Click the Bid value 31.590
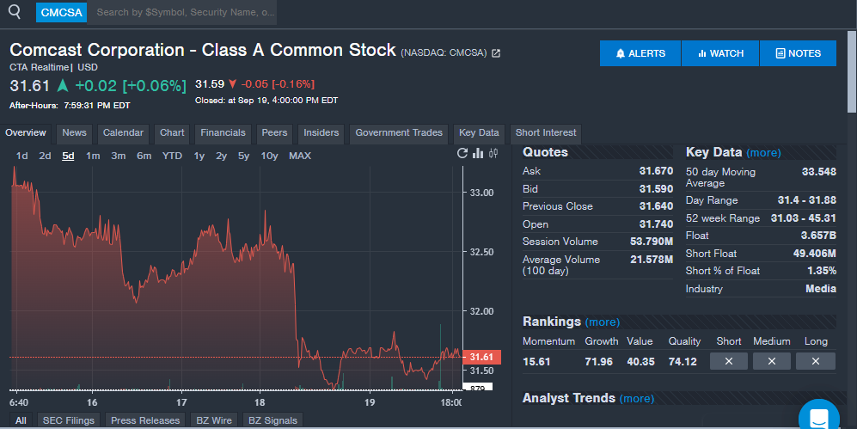 click(x=656, y=188)
